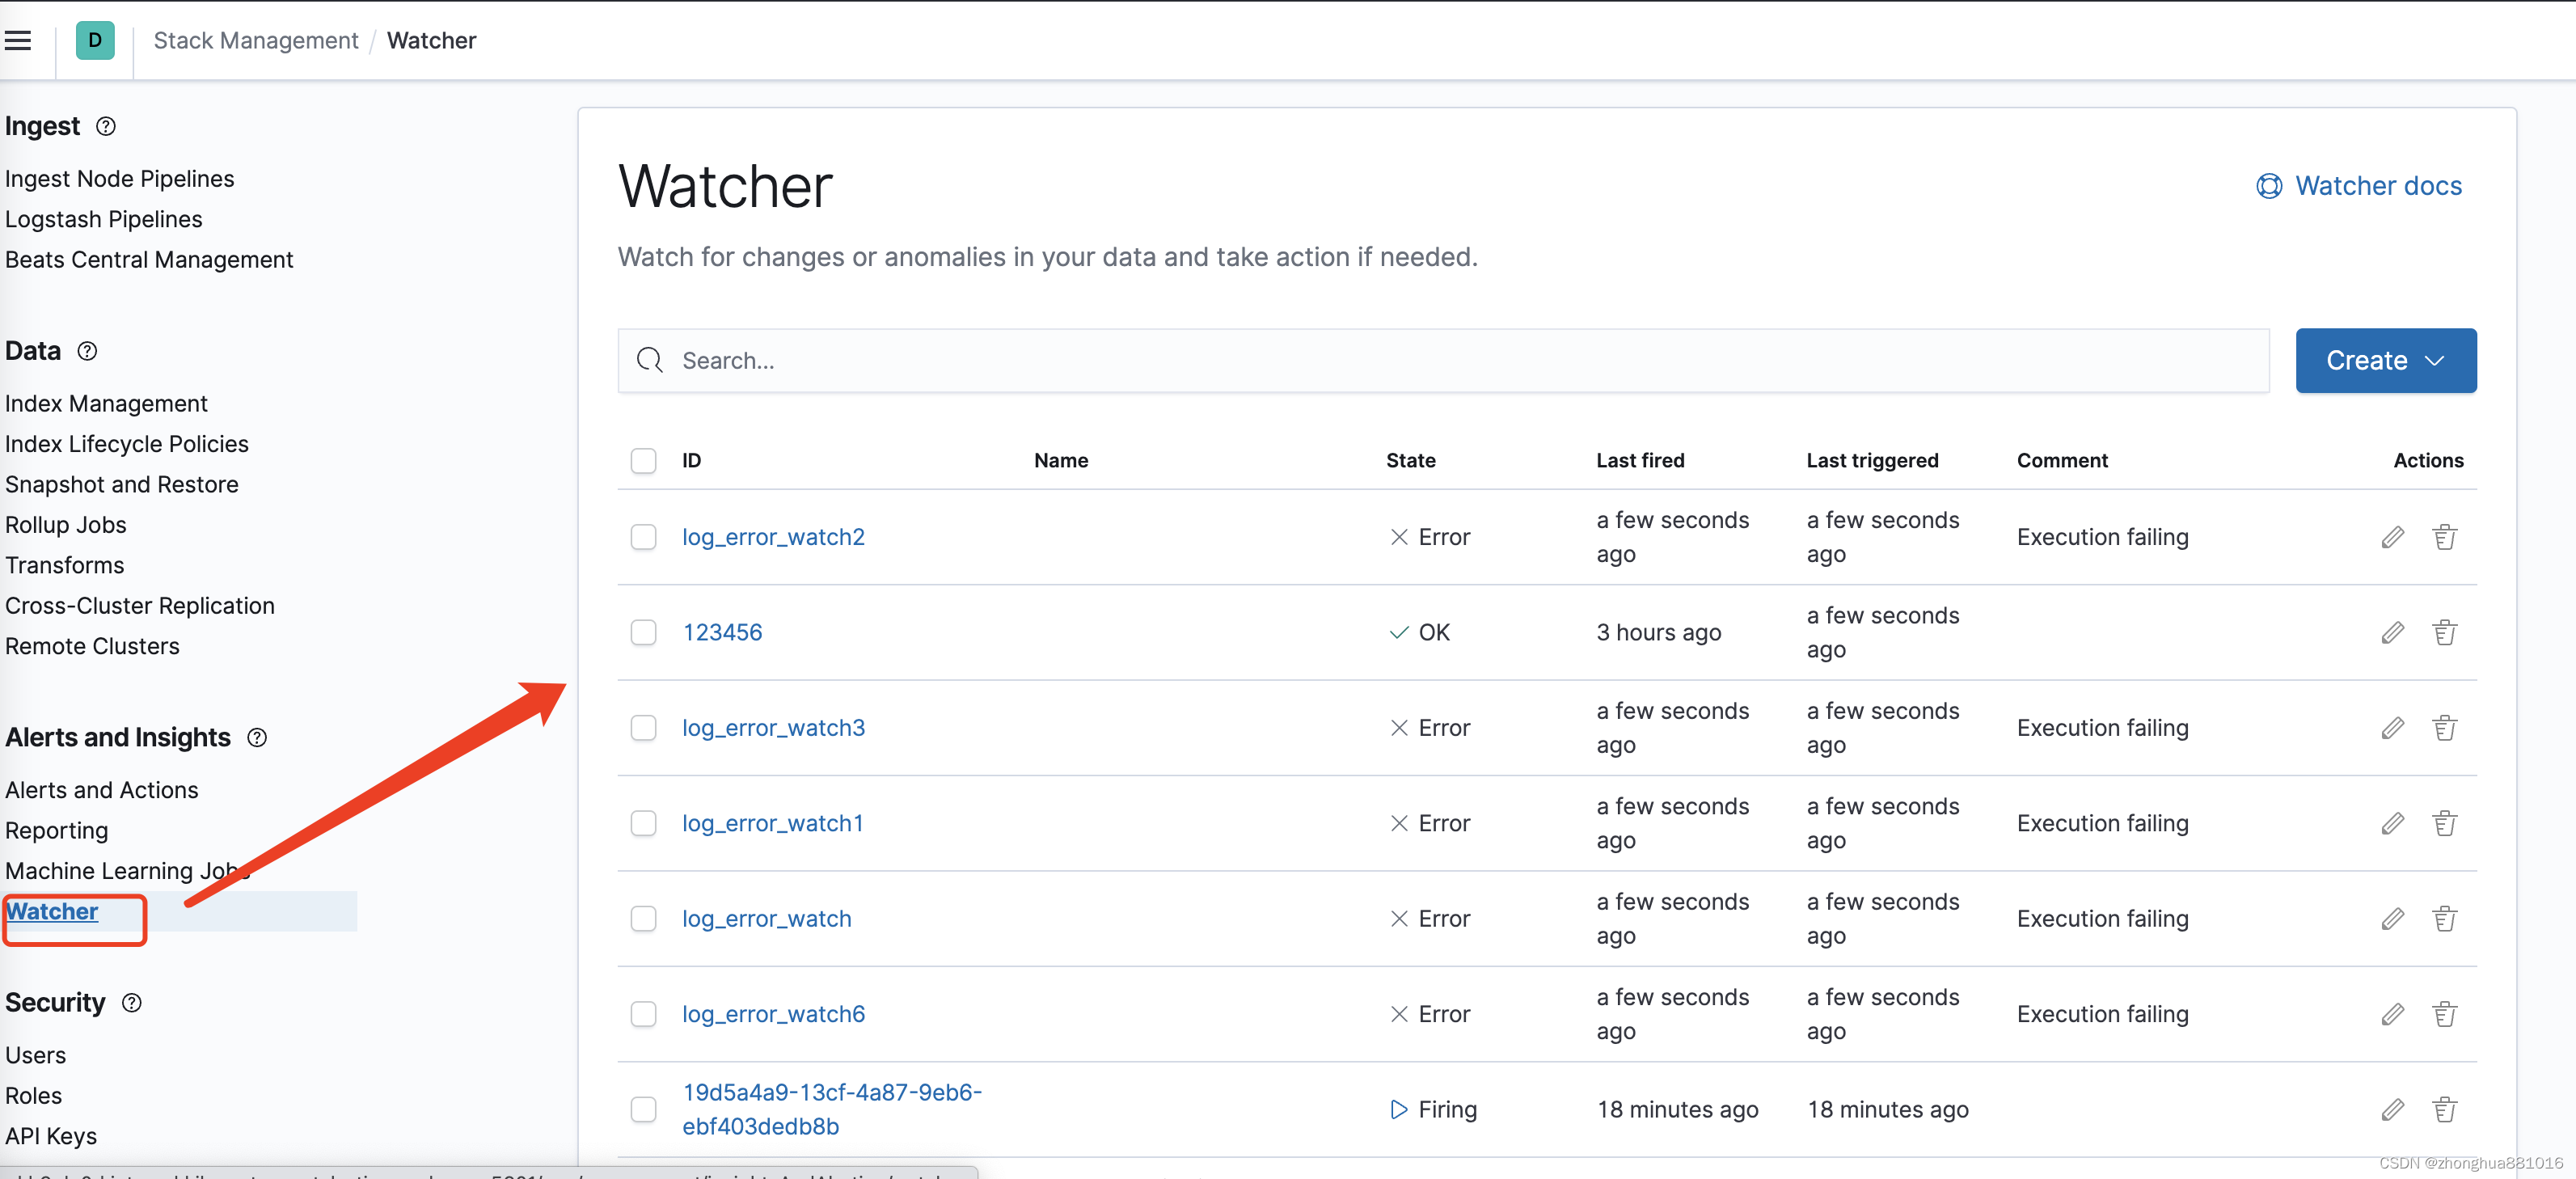Viewport: 2576px width, 1179px height.
Task: Edit log_error_watch2 using its pencil icon
Action: coord(2393,537)
